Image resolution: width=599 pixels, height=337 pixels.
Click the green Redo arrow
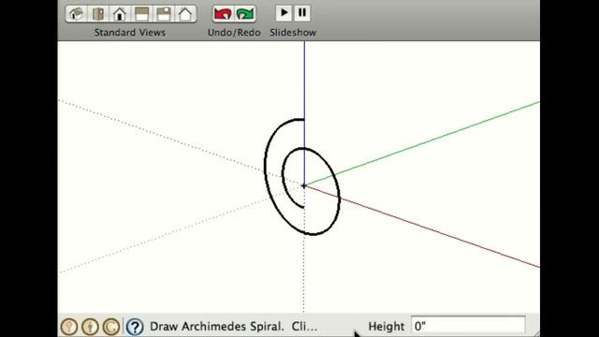click(245, 14)
